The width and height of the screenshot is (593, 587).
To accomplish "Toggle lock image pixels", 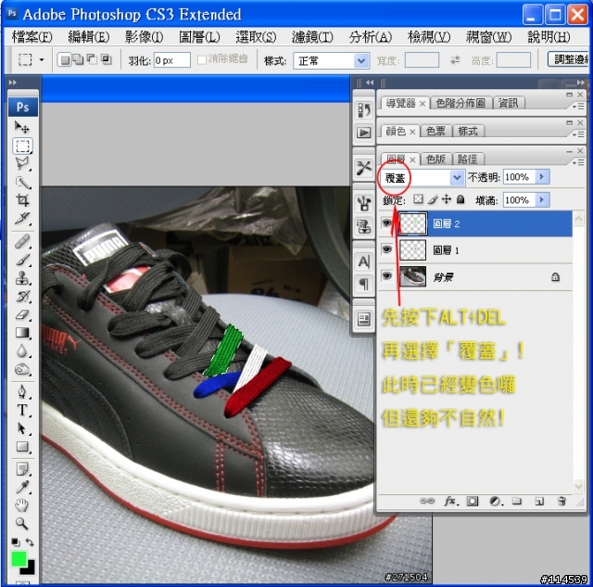I will point(433,199).
